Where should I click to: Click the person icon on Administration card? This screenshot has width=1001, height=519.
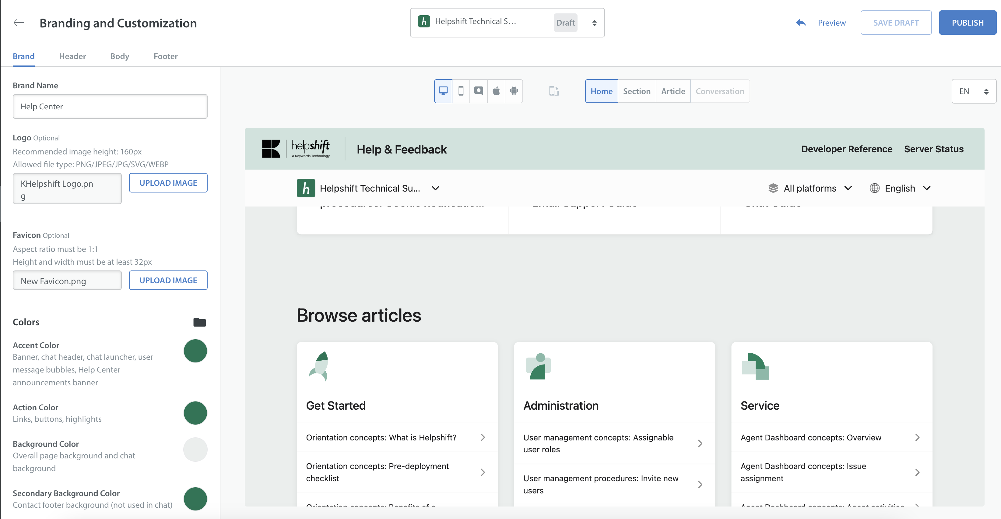pyautogui.click(x=538, y=366)
